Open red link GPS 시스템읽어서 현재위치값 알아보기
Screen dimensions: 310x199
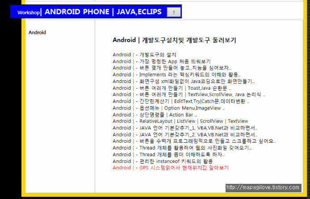click(x=171, y=168)
